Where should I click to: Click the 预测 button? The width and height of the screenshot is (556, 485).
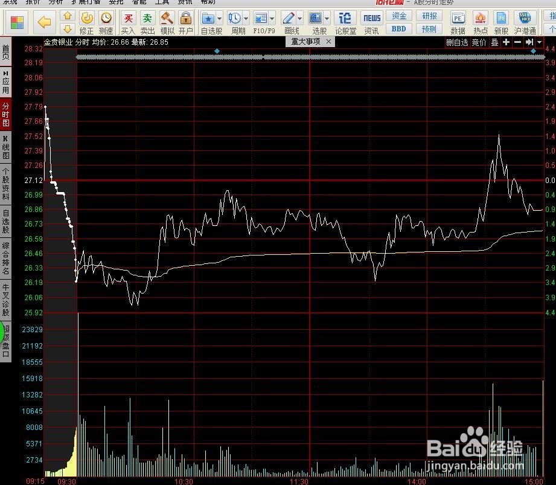pos(429,29)
